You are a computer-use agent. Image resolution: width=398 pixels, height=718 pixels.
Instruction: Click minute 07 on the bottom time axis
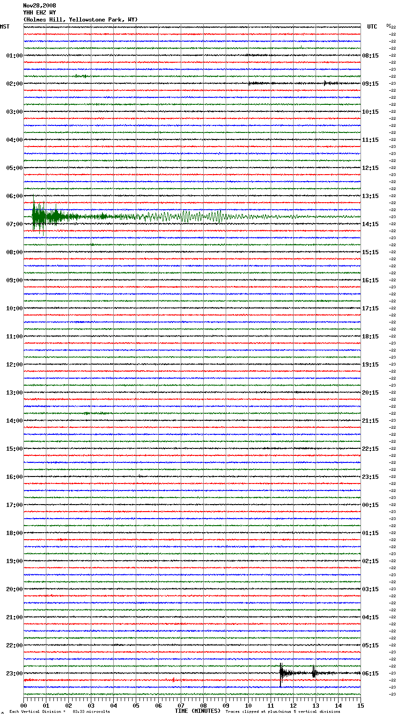pos(181,705)
